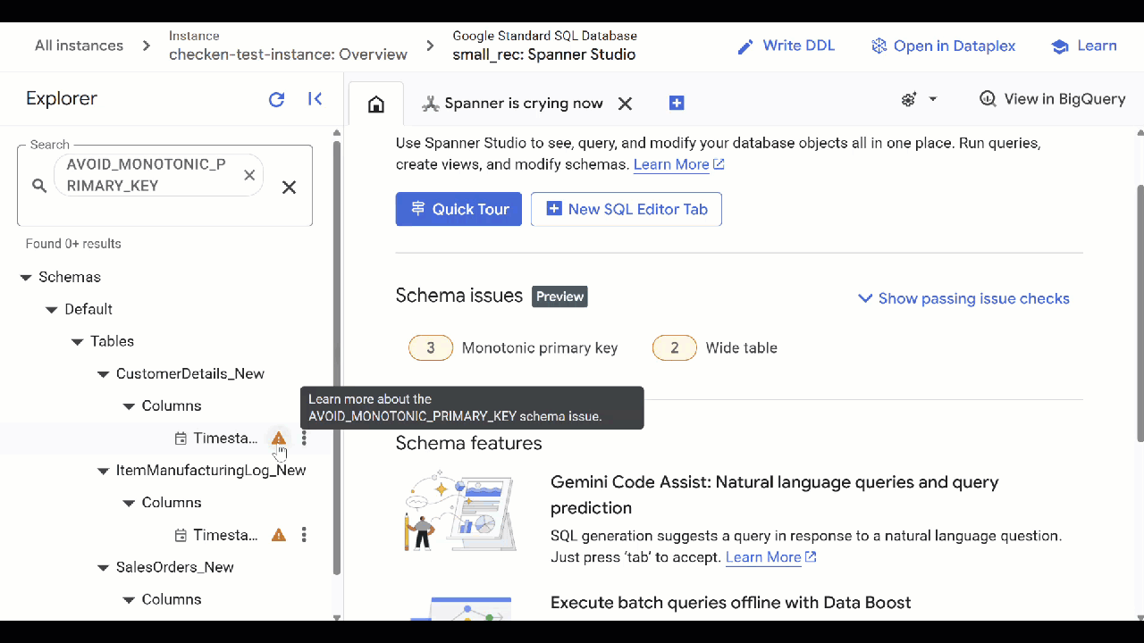Open a New SQL Editor Tab

pos(627,209)
